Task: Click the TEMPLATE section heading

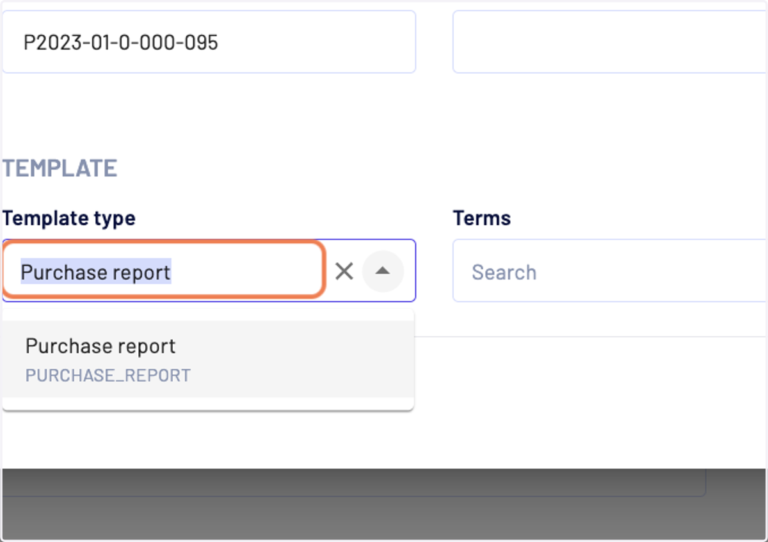Action: 60,168
